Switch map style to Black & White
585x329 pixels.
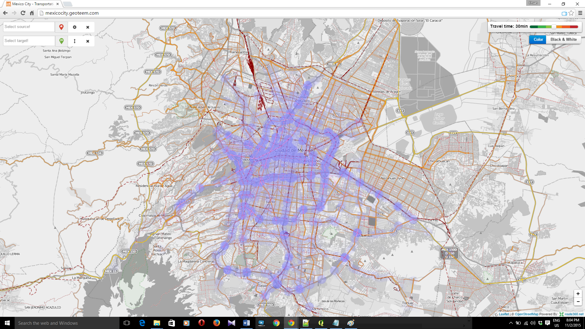pos(563,40)
